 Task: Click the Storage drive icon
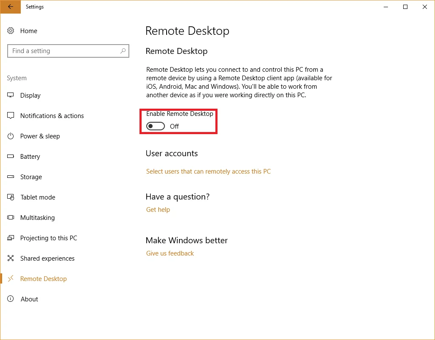[x=11, y=177]
